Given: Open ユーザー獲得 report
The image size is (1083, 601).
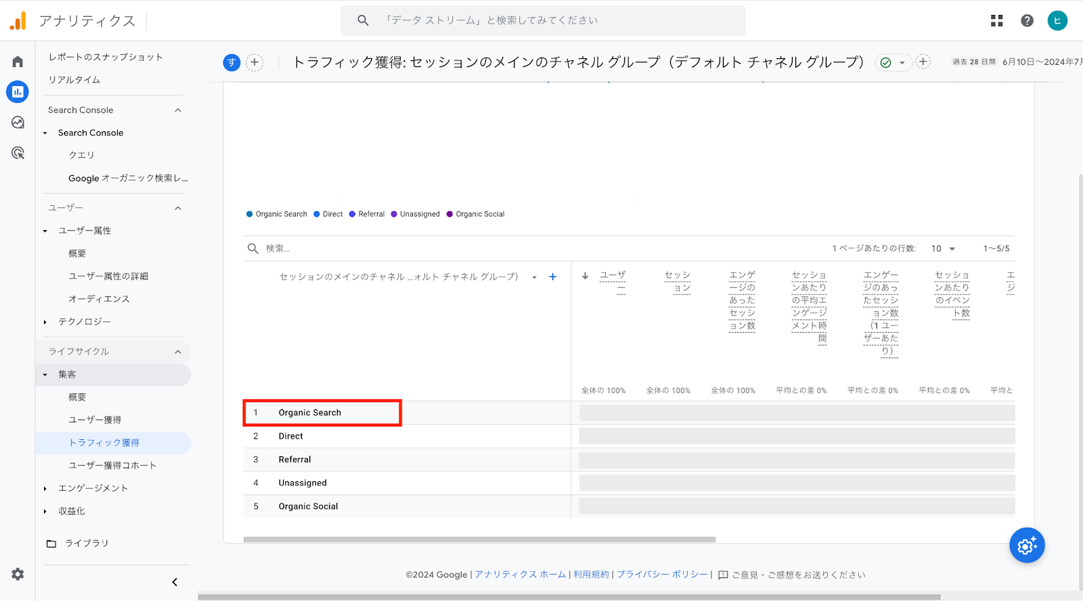Looking at the screenshot, I should tap(95, 420).
